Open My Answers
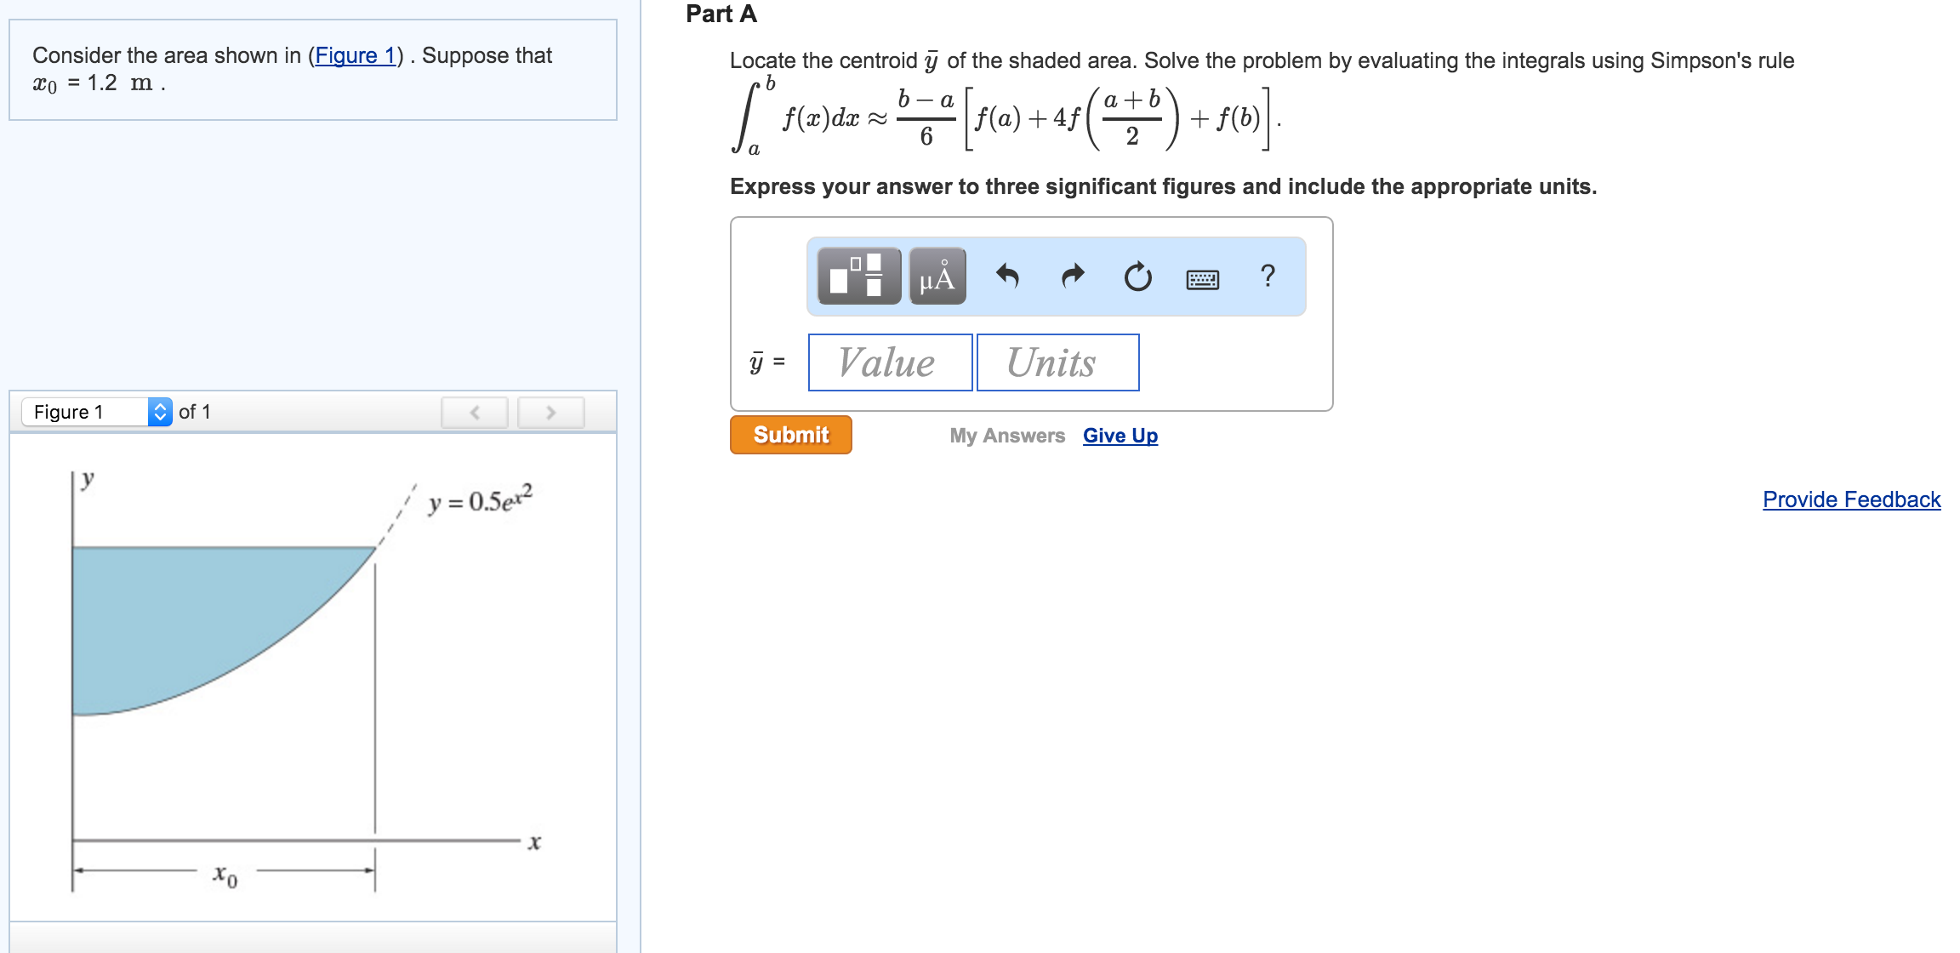Image resolution: width=1960 pixels, height=953 pixels. tap(1007, 436)
